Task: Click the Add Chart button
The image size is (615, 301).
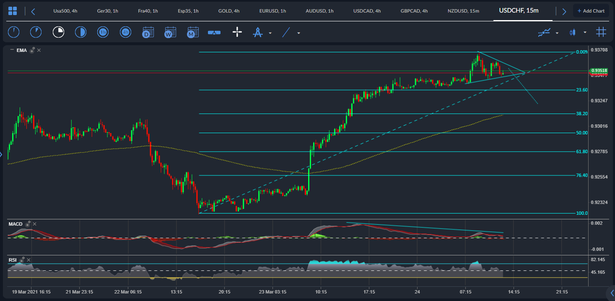Action: pos(591,11)
